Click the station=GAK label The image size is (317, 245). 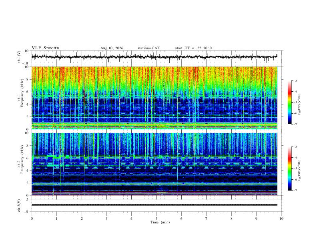click(148, 48)
